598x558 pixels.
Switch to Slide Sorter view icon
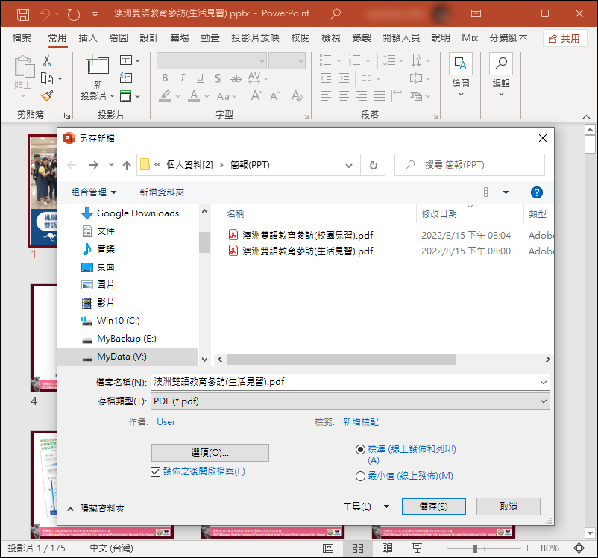[x=358, y=548]
